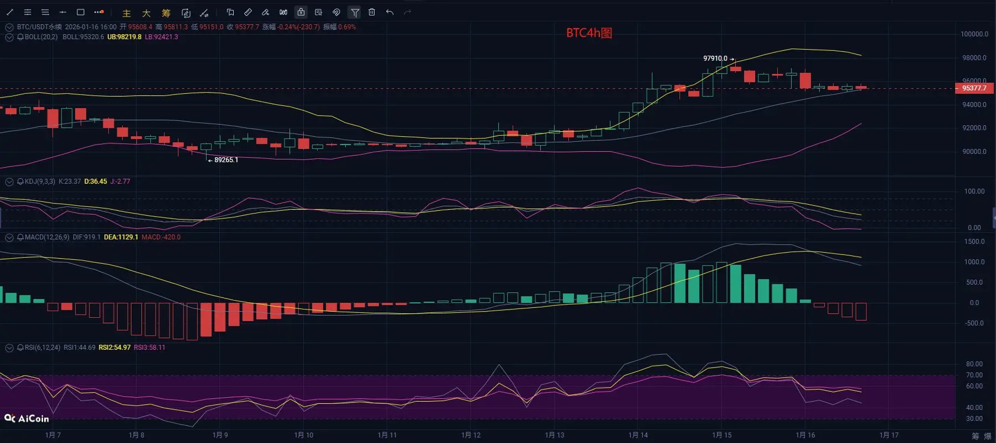Set alert bell on MACD indicator
Screen dimensions: 996x443
(20, 237)
